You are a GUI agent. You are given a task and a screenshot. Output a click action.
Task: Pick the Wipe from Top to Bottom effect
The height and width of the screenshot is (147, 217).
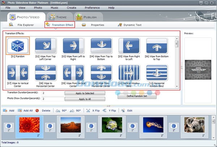click(101, 46)
